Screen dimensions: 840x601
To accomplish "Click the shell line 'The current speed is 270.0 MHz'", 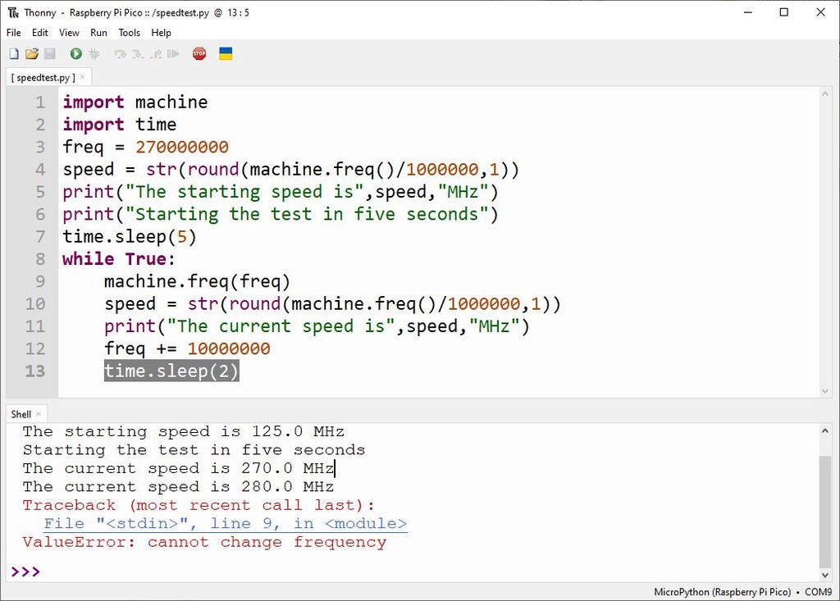I will 178,469.
